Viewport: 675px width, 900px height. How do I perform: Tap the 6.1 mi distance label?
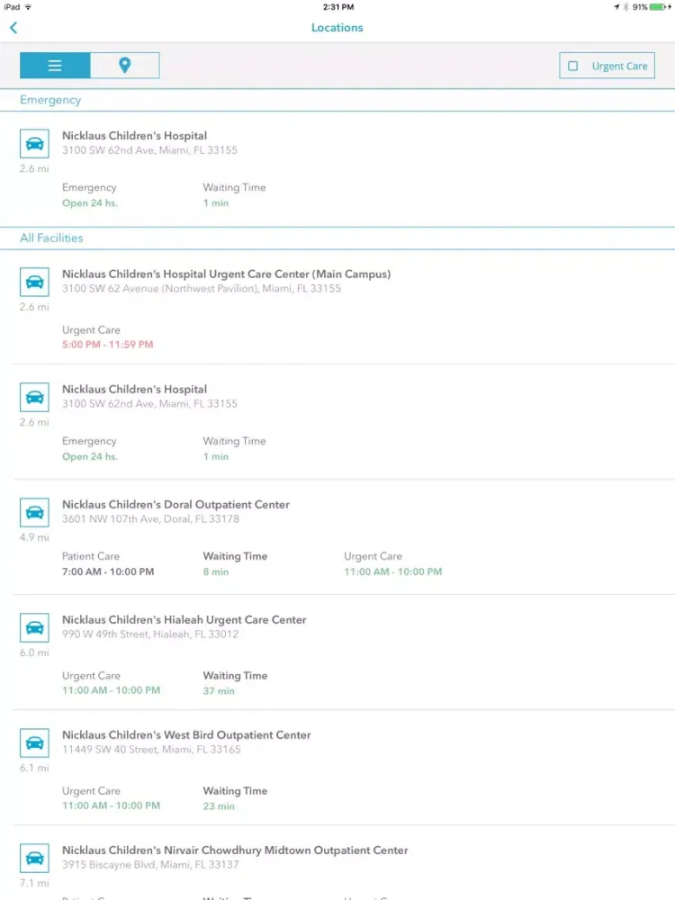(34, 768)
